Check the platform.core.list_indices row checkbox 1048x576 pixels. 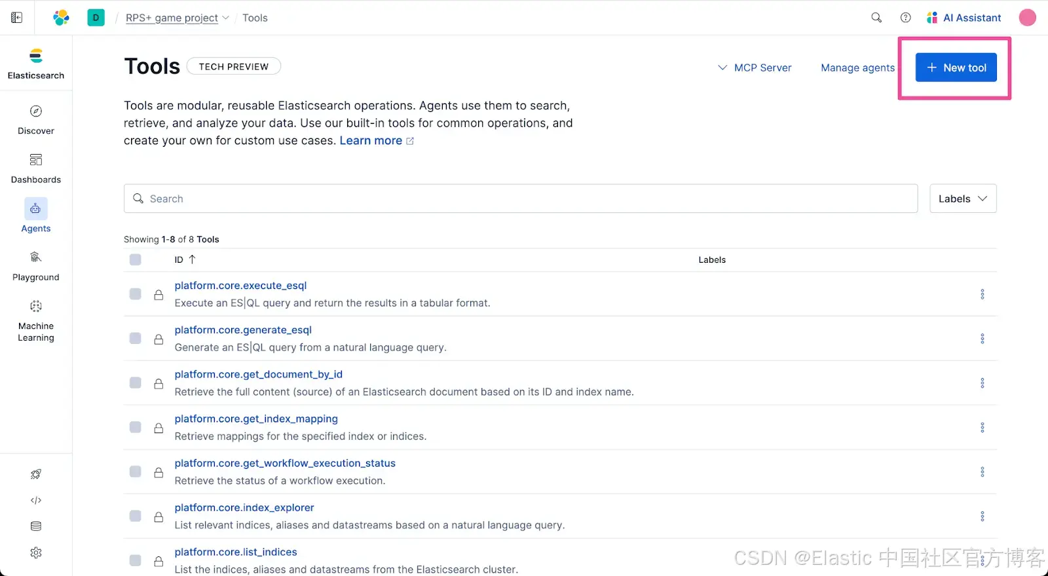point(136,560)
